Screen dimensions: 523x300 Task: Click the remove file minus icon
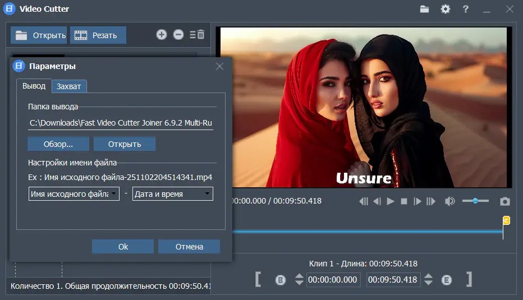(178, 35)
